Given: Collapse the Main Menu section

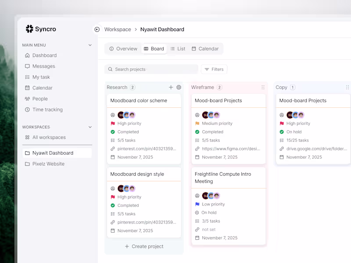Looking at the screenshot, I should point(90,45).
